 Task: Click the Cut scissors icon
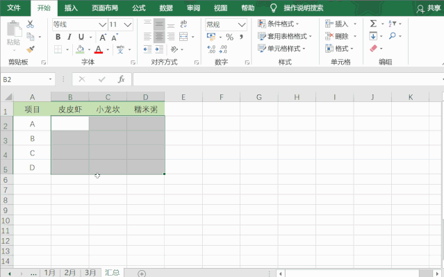coord(30,24)
